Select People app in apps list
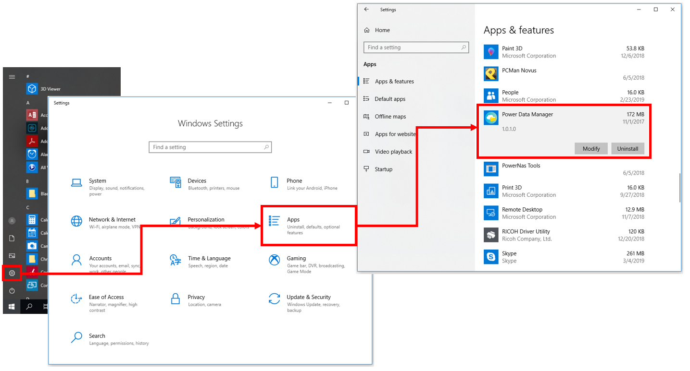The image size is (690, 371). 565,96
